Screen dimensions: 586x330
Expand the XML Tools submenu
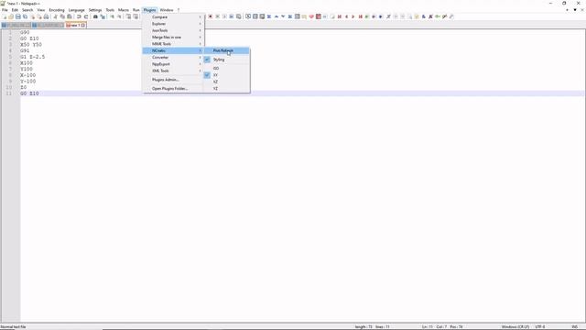[173, 71]
